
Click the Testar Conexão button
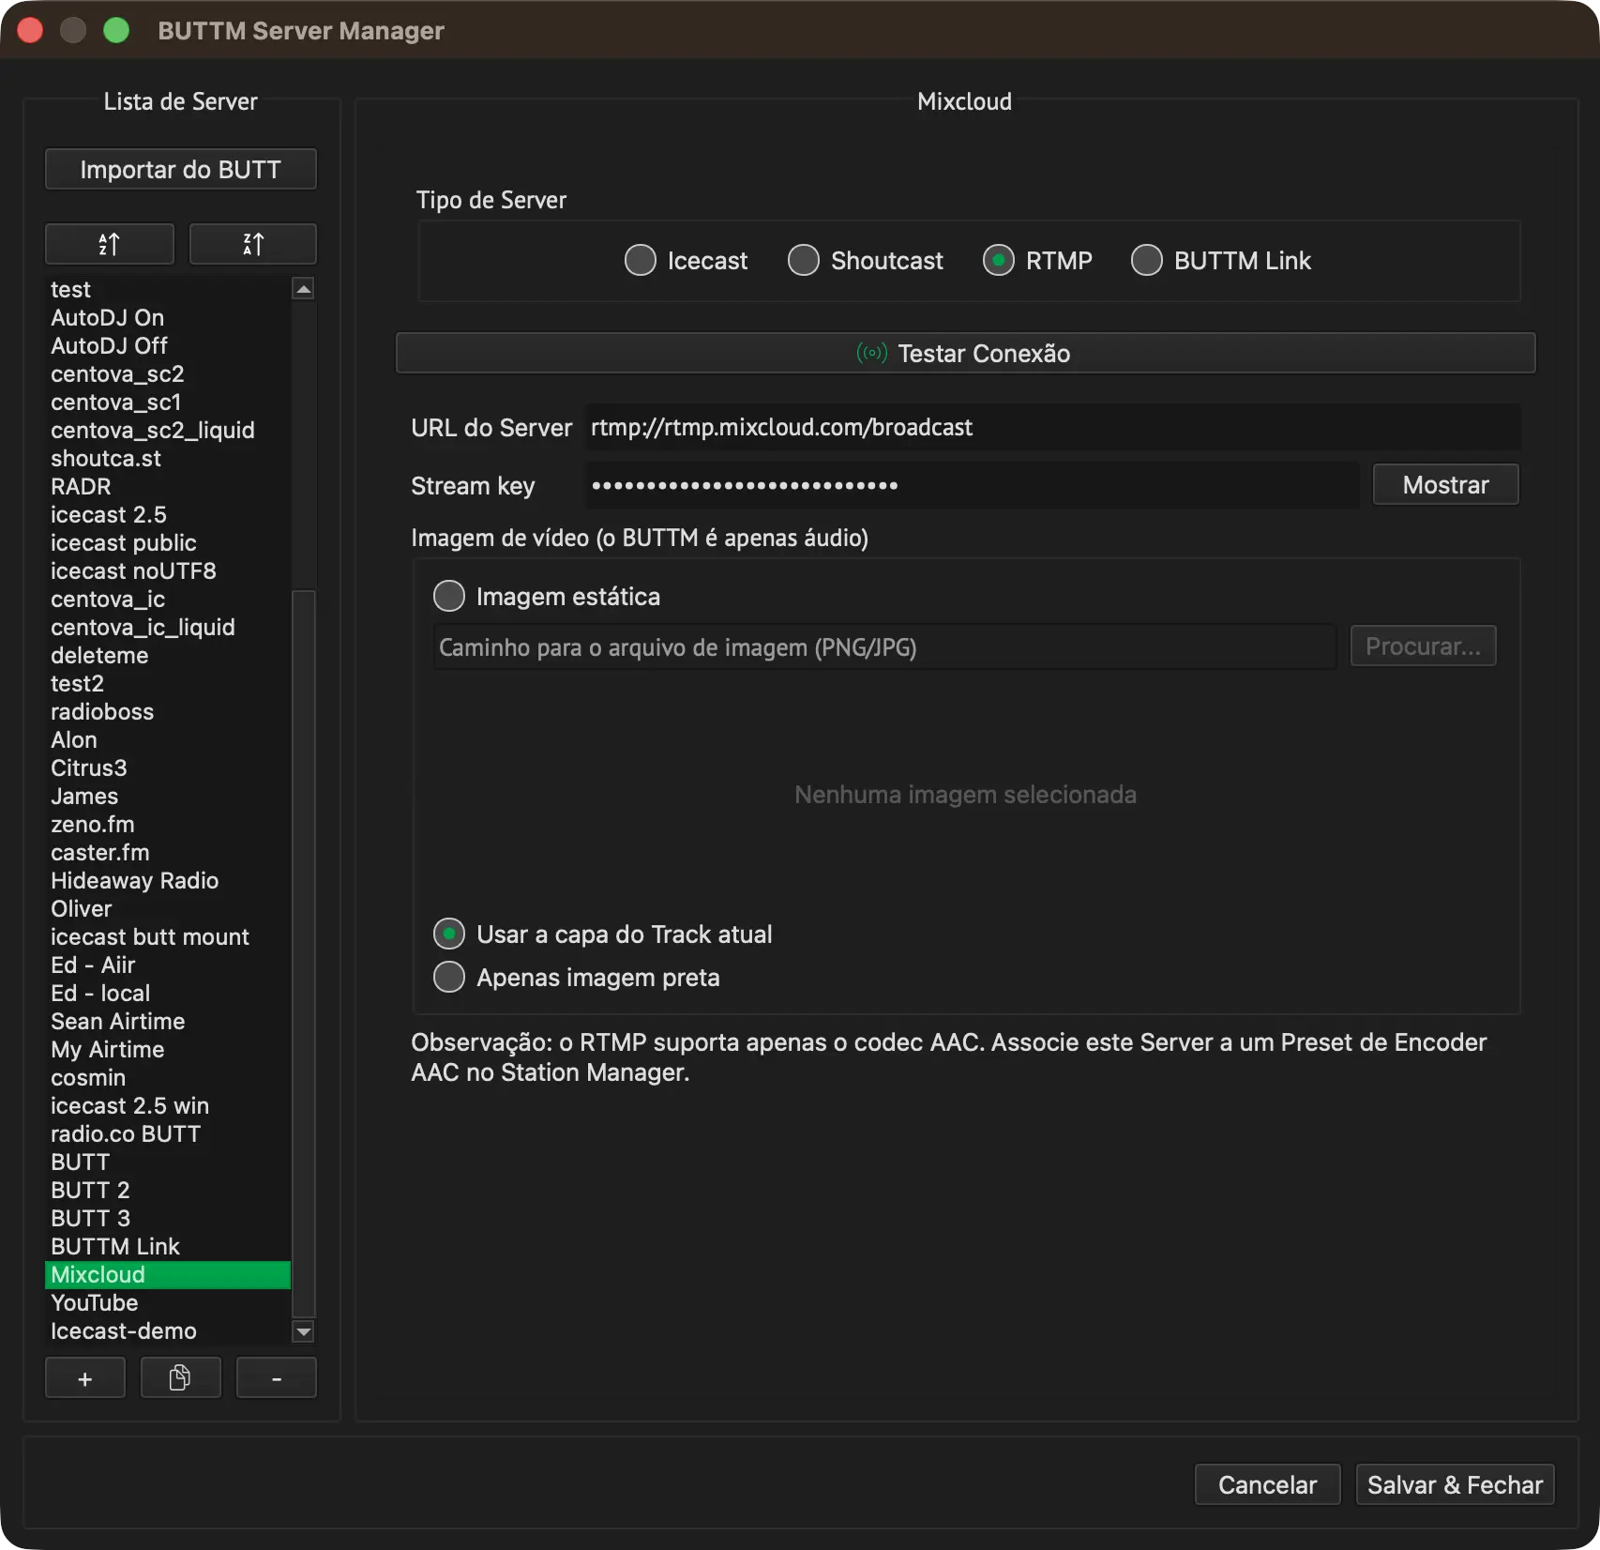[966, 353]
